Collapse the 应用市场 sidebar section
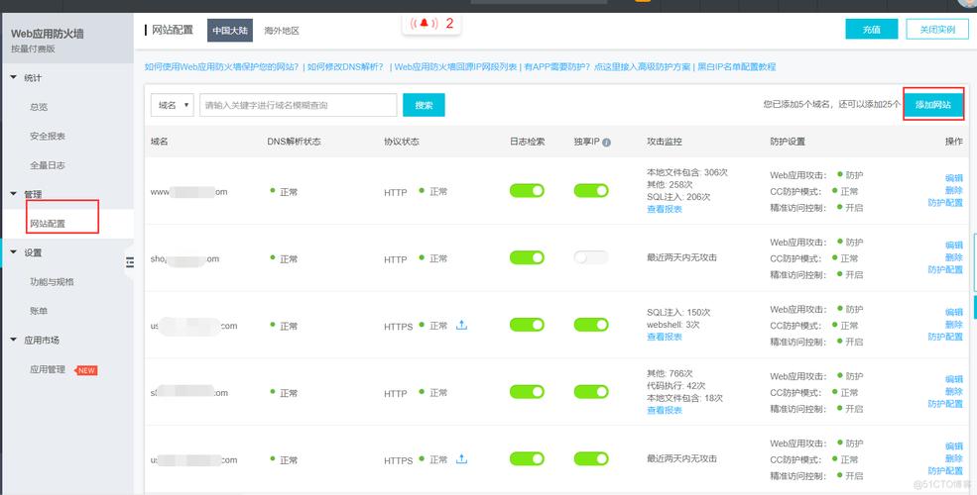Viewport: 977px width, 495px height. pos(14,341)
